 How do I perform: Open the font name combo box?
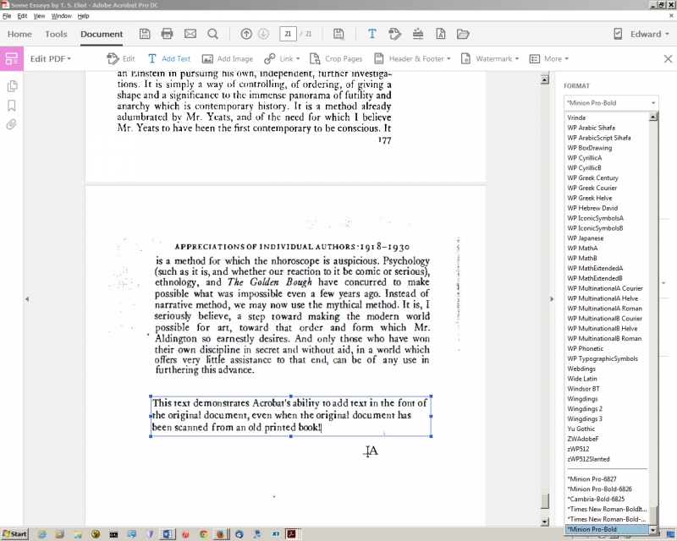(611, 103)
